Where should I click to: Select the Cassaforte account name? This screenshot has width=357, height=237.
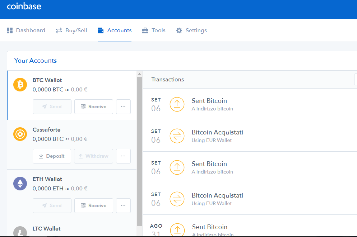coord(46,130)
